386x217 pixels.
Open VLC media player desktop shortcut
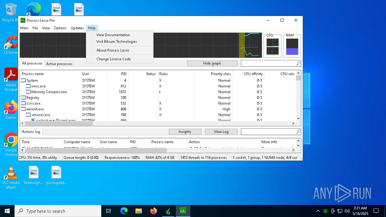11,178
